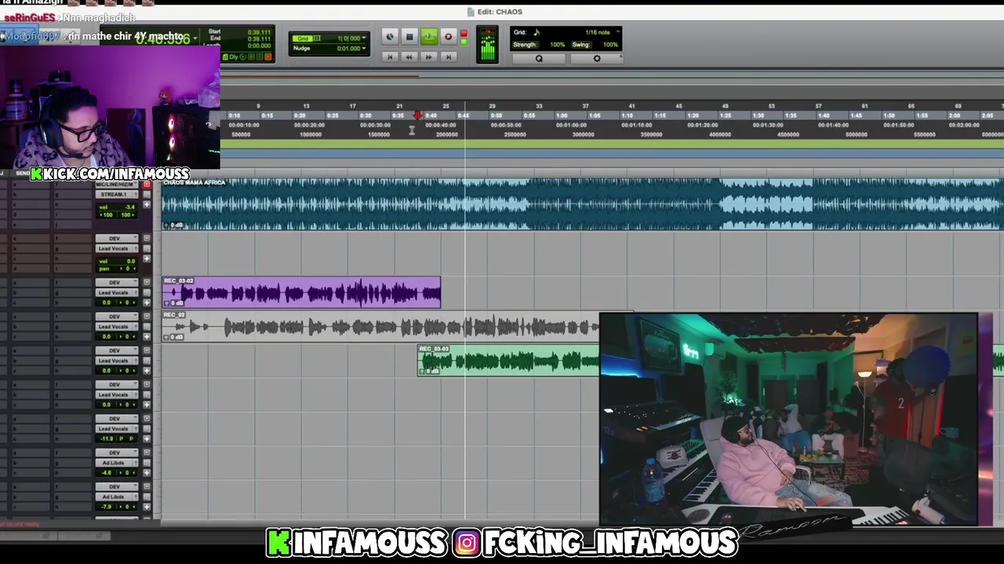Click the orange status icon beside Dly

267,56
